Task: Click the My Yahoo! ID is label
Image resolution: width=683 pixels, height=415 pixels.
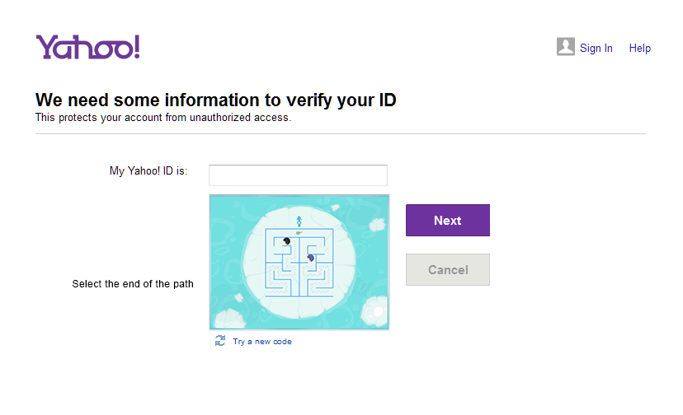Action: click(x=148, y=171)
